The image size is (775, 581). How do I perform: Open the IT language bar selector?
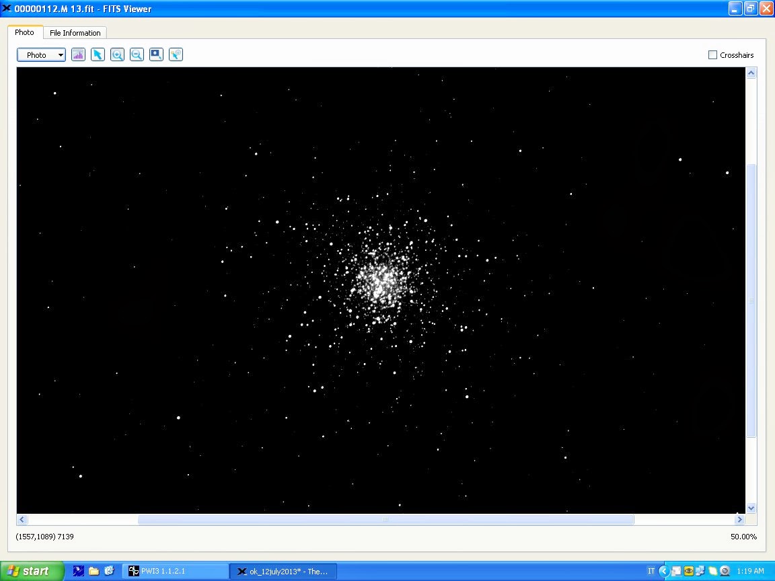coord(651,571)
